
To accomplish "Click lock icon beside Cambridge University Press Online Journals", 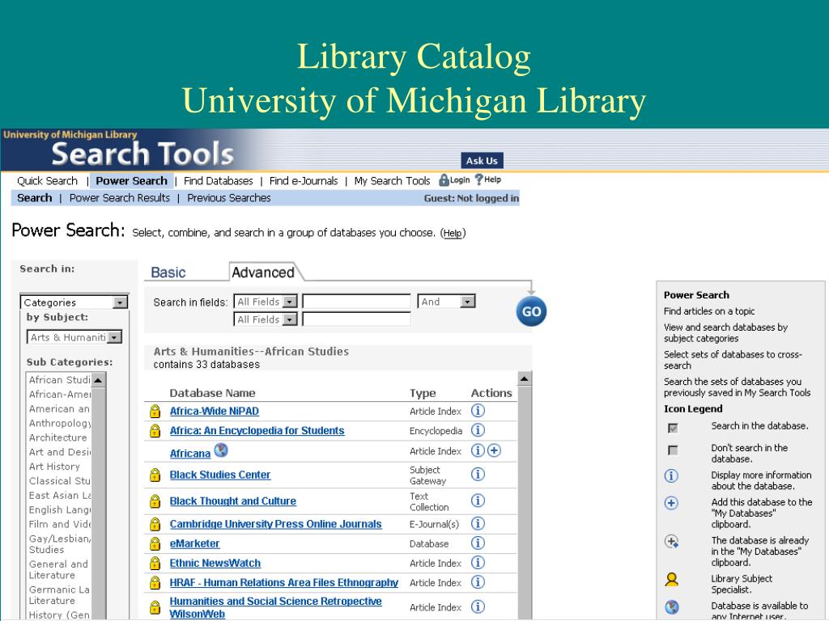I will click(155, 524).
